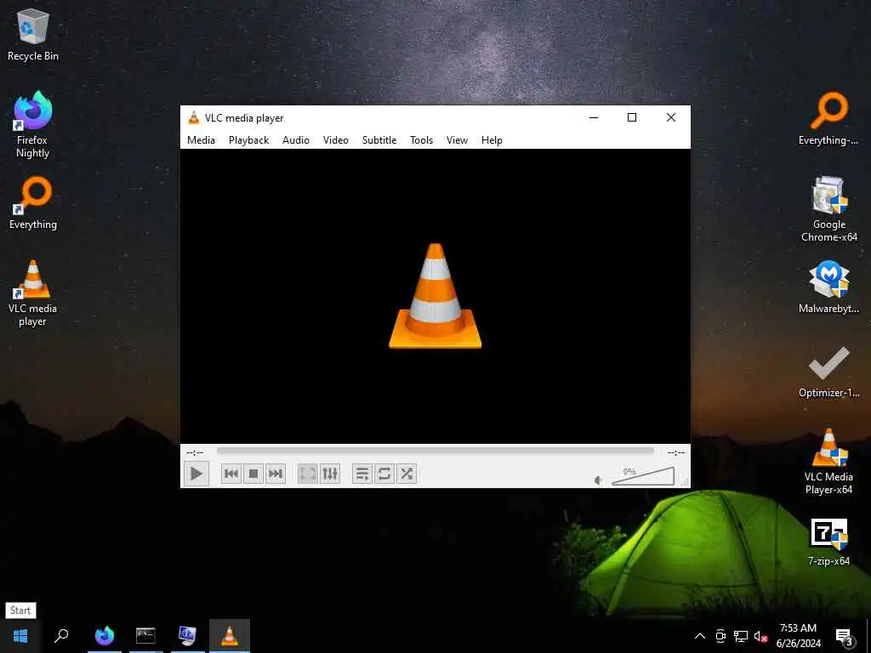Toggle random shuffle playback
Viewport: 871px width, 653px height.
pyautogui.click(x=407, y=474)
